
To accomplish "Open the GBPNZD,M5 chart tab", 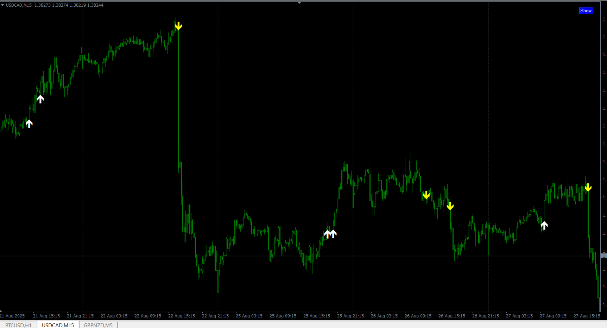I will coord(98,325).
